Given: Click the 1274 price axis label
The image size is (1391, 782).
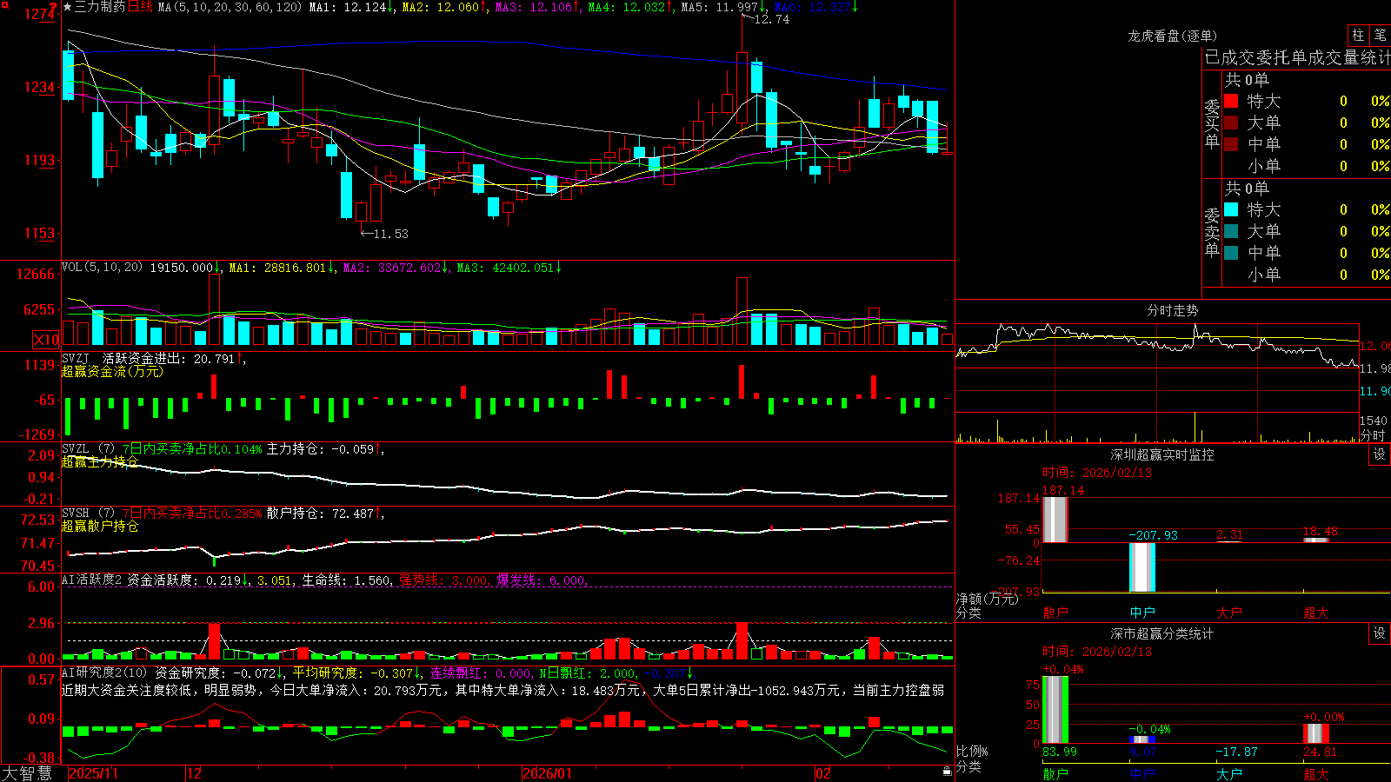Looking at the screenshot, I should pyautogui.click(x=40, y=15).
